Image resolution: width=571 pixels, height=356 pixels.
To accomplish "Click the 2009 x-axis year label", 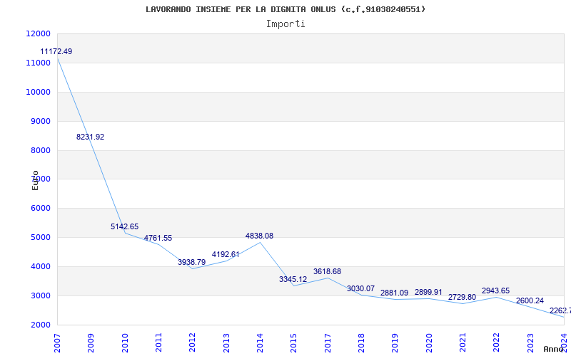I will coord(91,343).
